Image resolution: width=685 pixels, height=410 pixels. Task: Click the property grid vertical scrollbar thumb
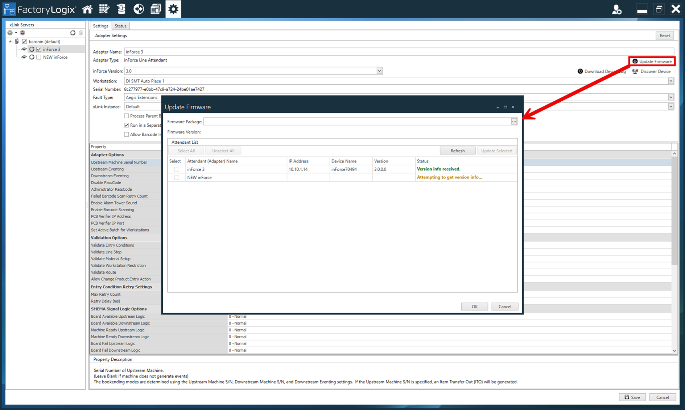pyautogui.click(x=674, y=211)
